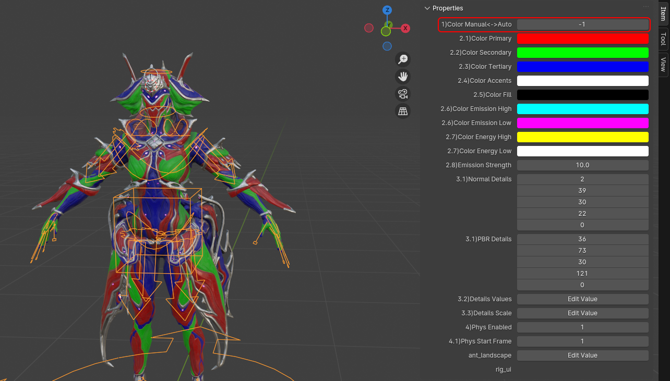
Task: Open the Tool sidebar tab
Action: [663, 39]
